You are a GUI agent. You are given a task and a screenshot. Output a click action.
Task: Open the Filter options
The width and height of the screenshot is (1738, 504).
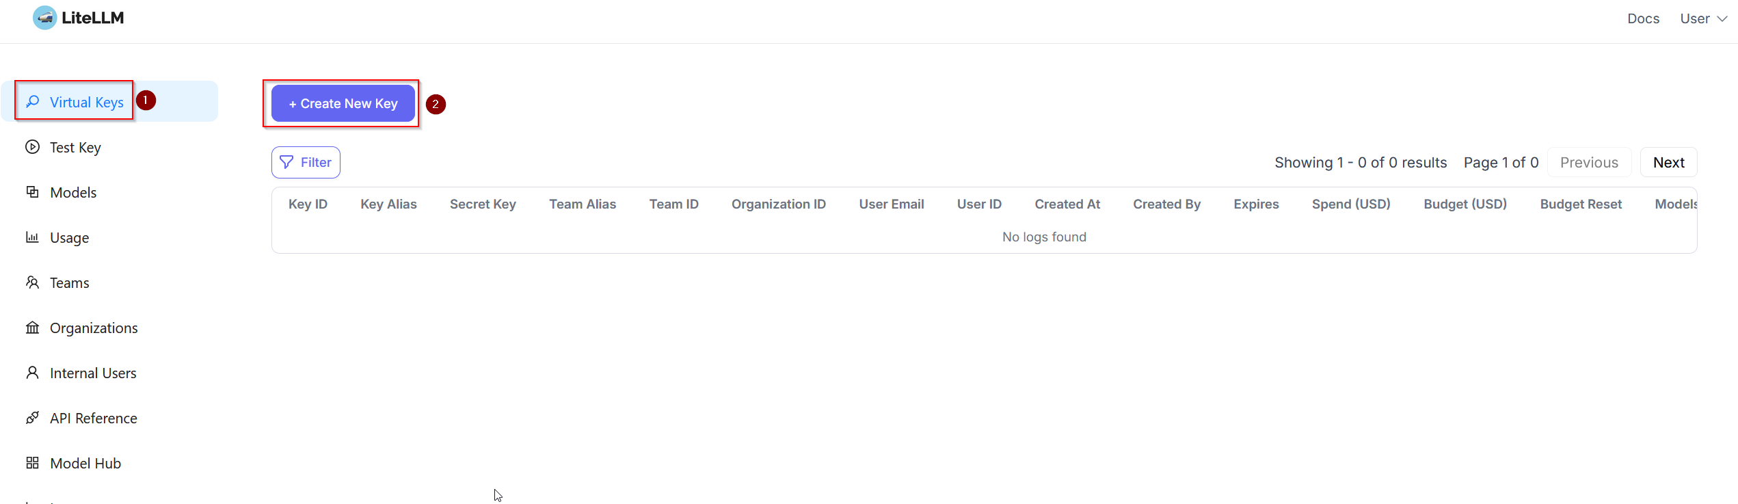(x=306, y=162)
